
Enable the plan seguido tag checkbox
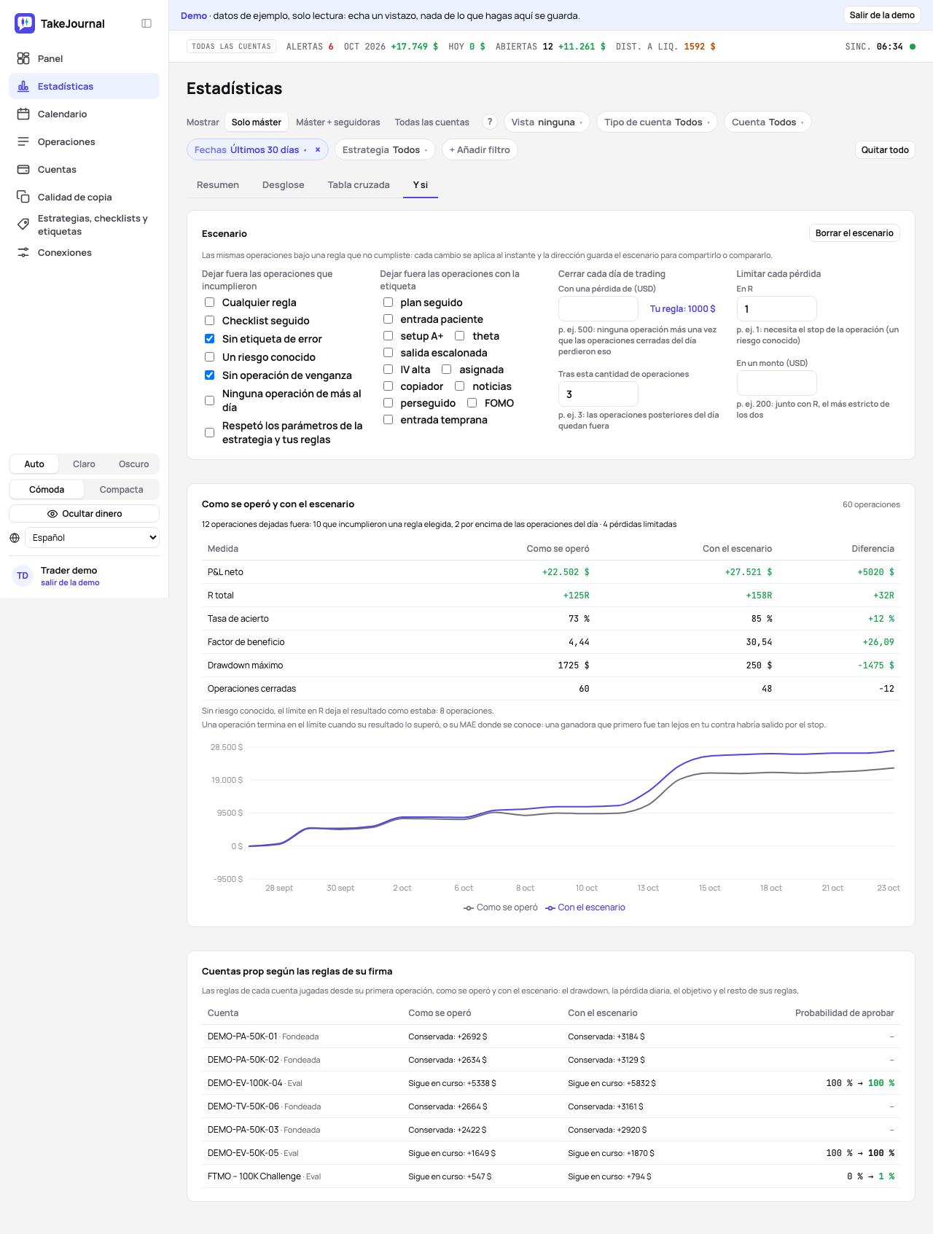(x=388, y=302)
